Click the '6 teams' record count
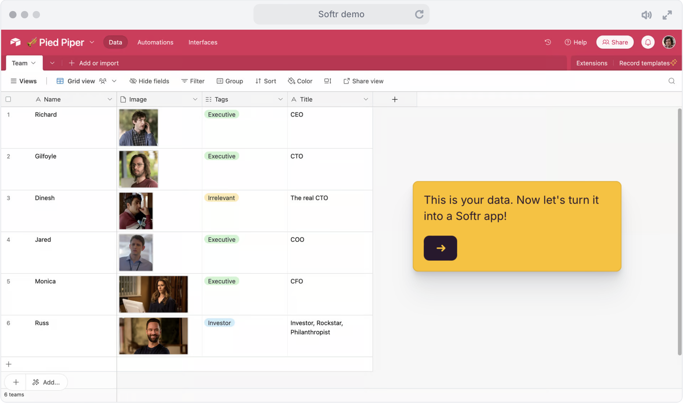The width and height of the screenshot is (683, 403). (x=14, y=395)
